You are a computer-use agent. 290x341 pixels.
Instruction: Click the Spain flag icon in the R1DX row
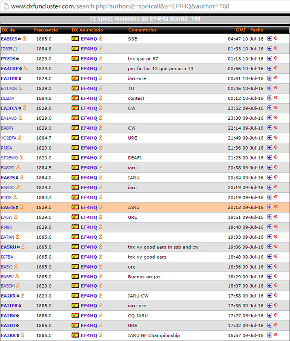coord(75,197)
